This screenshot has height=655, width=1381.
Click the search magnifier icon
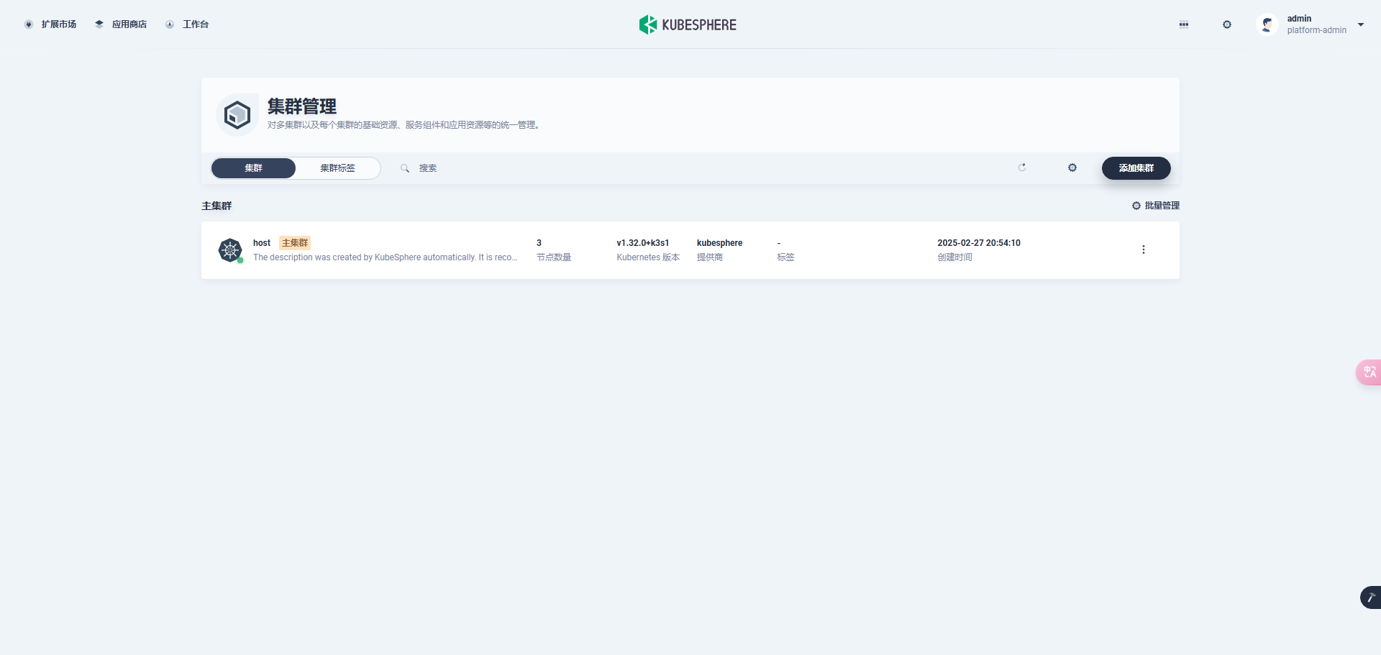tap(405, 168)
